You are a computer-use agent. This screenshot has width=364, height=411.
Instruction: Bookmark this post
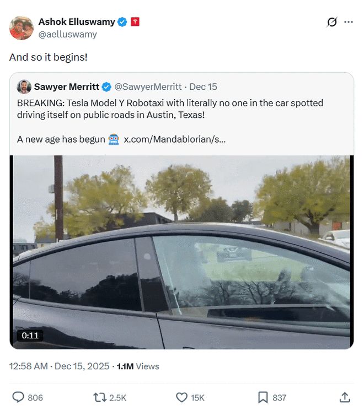(x=263, y=397)
